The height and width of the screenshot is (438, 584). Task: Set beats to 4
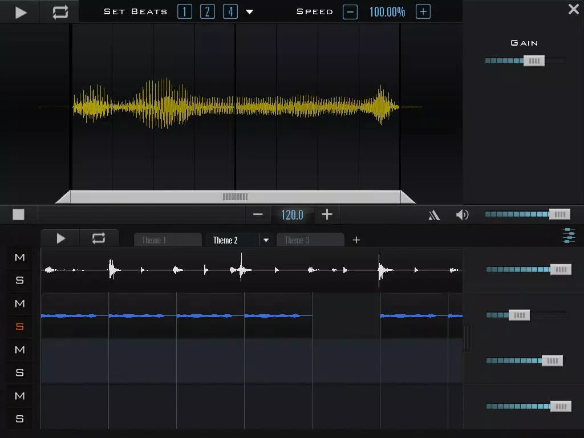click(230, 11)
